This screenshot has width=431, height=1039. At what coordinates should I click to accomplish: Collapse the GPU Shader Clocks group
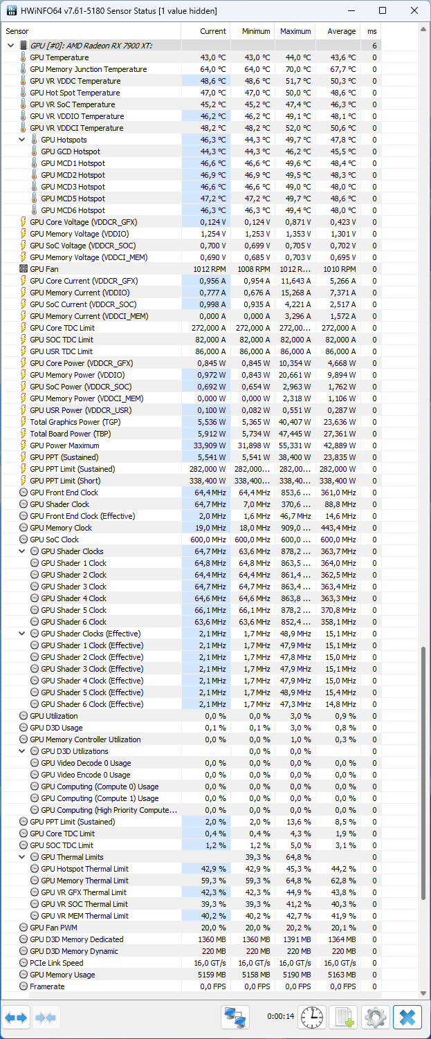tap(22, 551)
